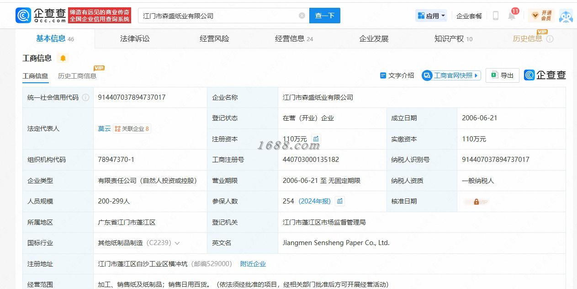
Task: Click paid-in capital value 110万元
Action: [x=474, y=139]
